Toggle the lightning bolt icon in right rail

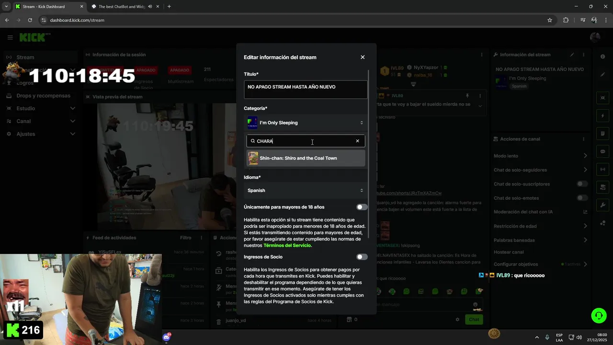click(x=602, y=115)
